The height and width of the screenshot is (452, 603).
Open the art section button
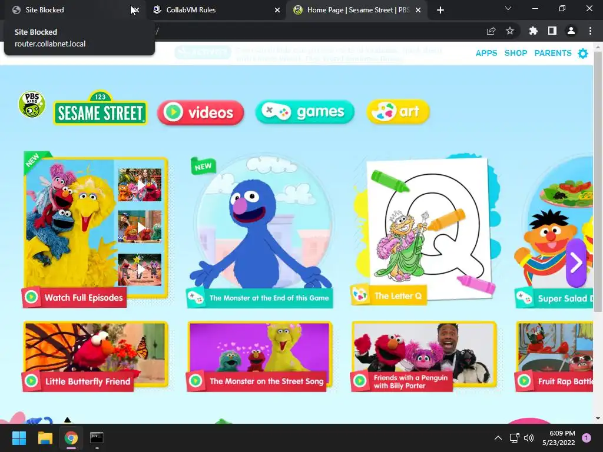pyautogui.click(x=397, y=111)
